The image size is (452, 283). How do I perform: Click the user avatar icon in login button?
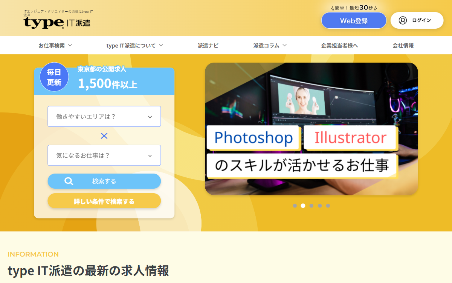(x=403, y=20)
